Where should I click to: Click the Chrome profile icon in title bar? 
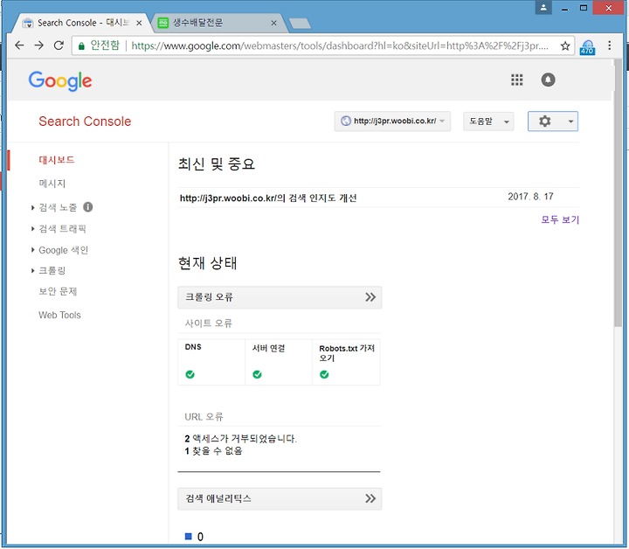[x=543, y=8]
